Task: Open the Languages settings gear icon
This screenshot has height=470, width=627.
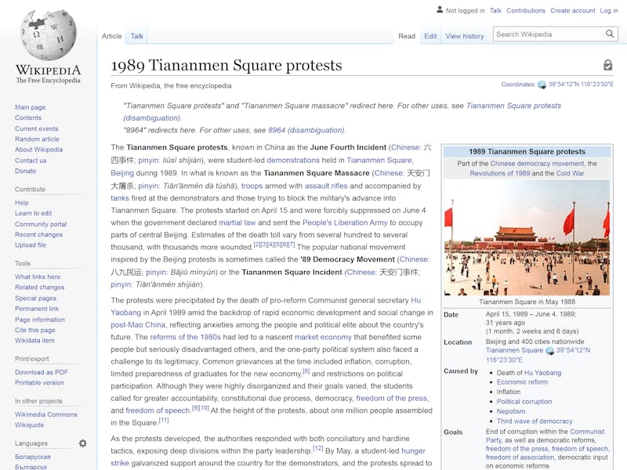Action: coord(83,443)
